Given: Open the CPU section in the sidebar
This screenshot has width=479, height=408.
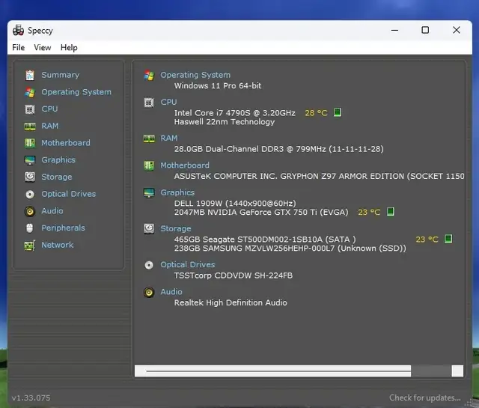Looking at the screenshot, I should tap(49, 109).
